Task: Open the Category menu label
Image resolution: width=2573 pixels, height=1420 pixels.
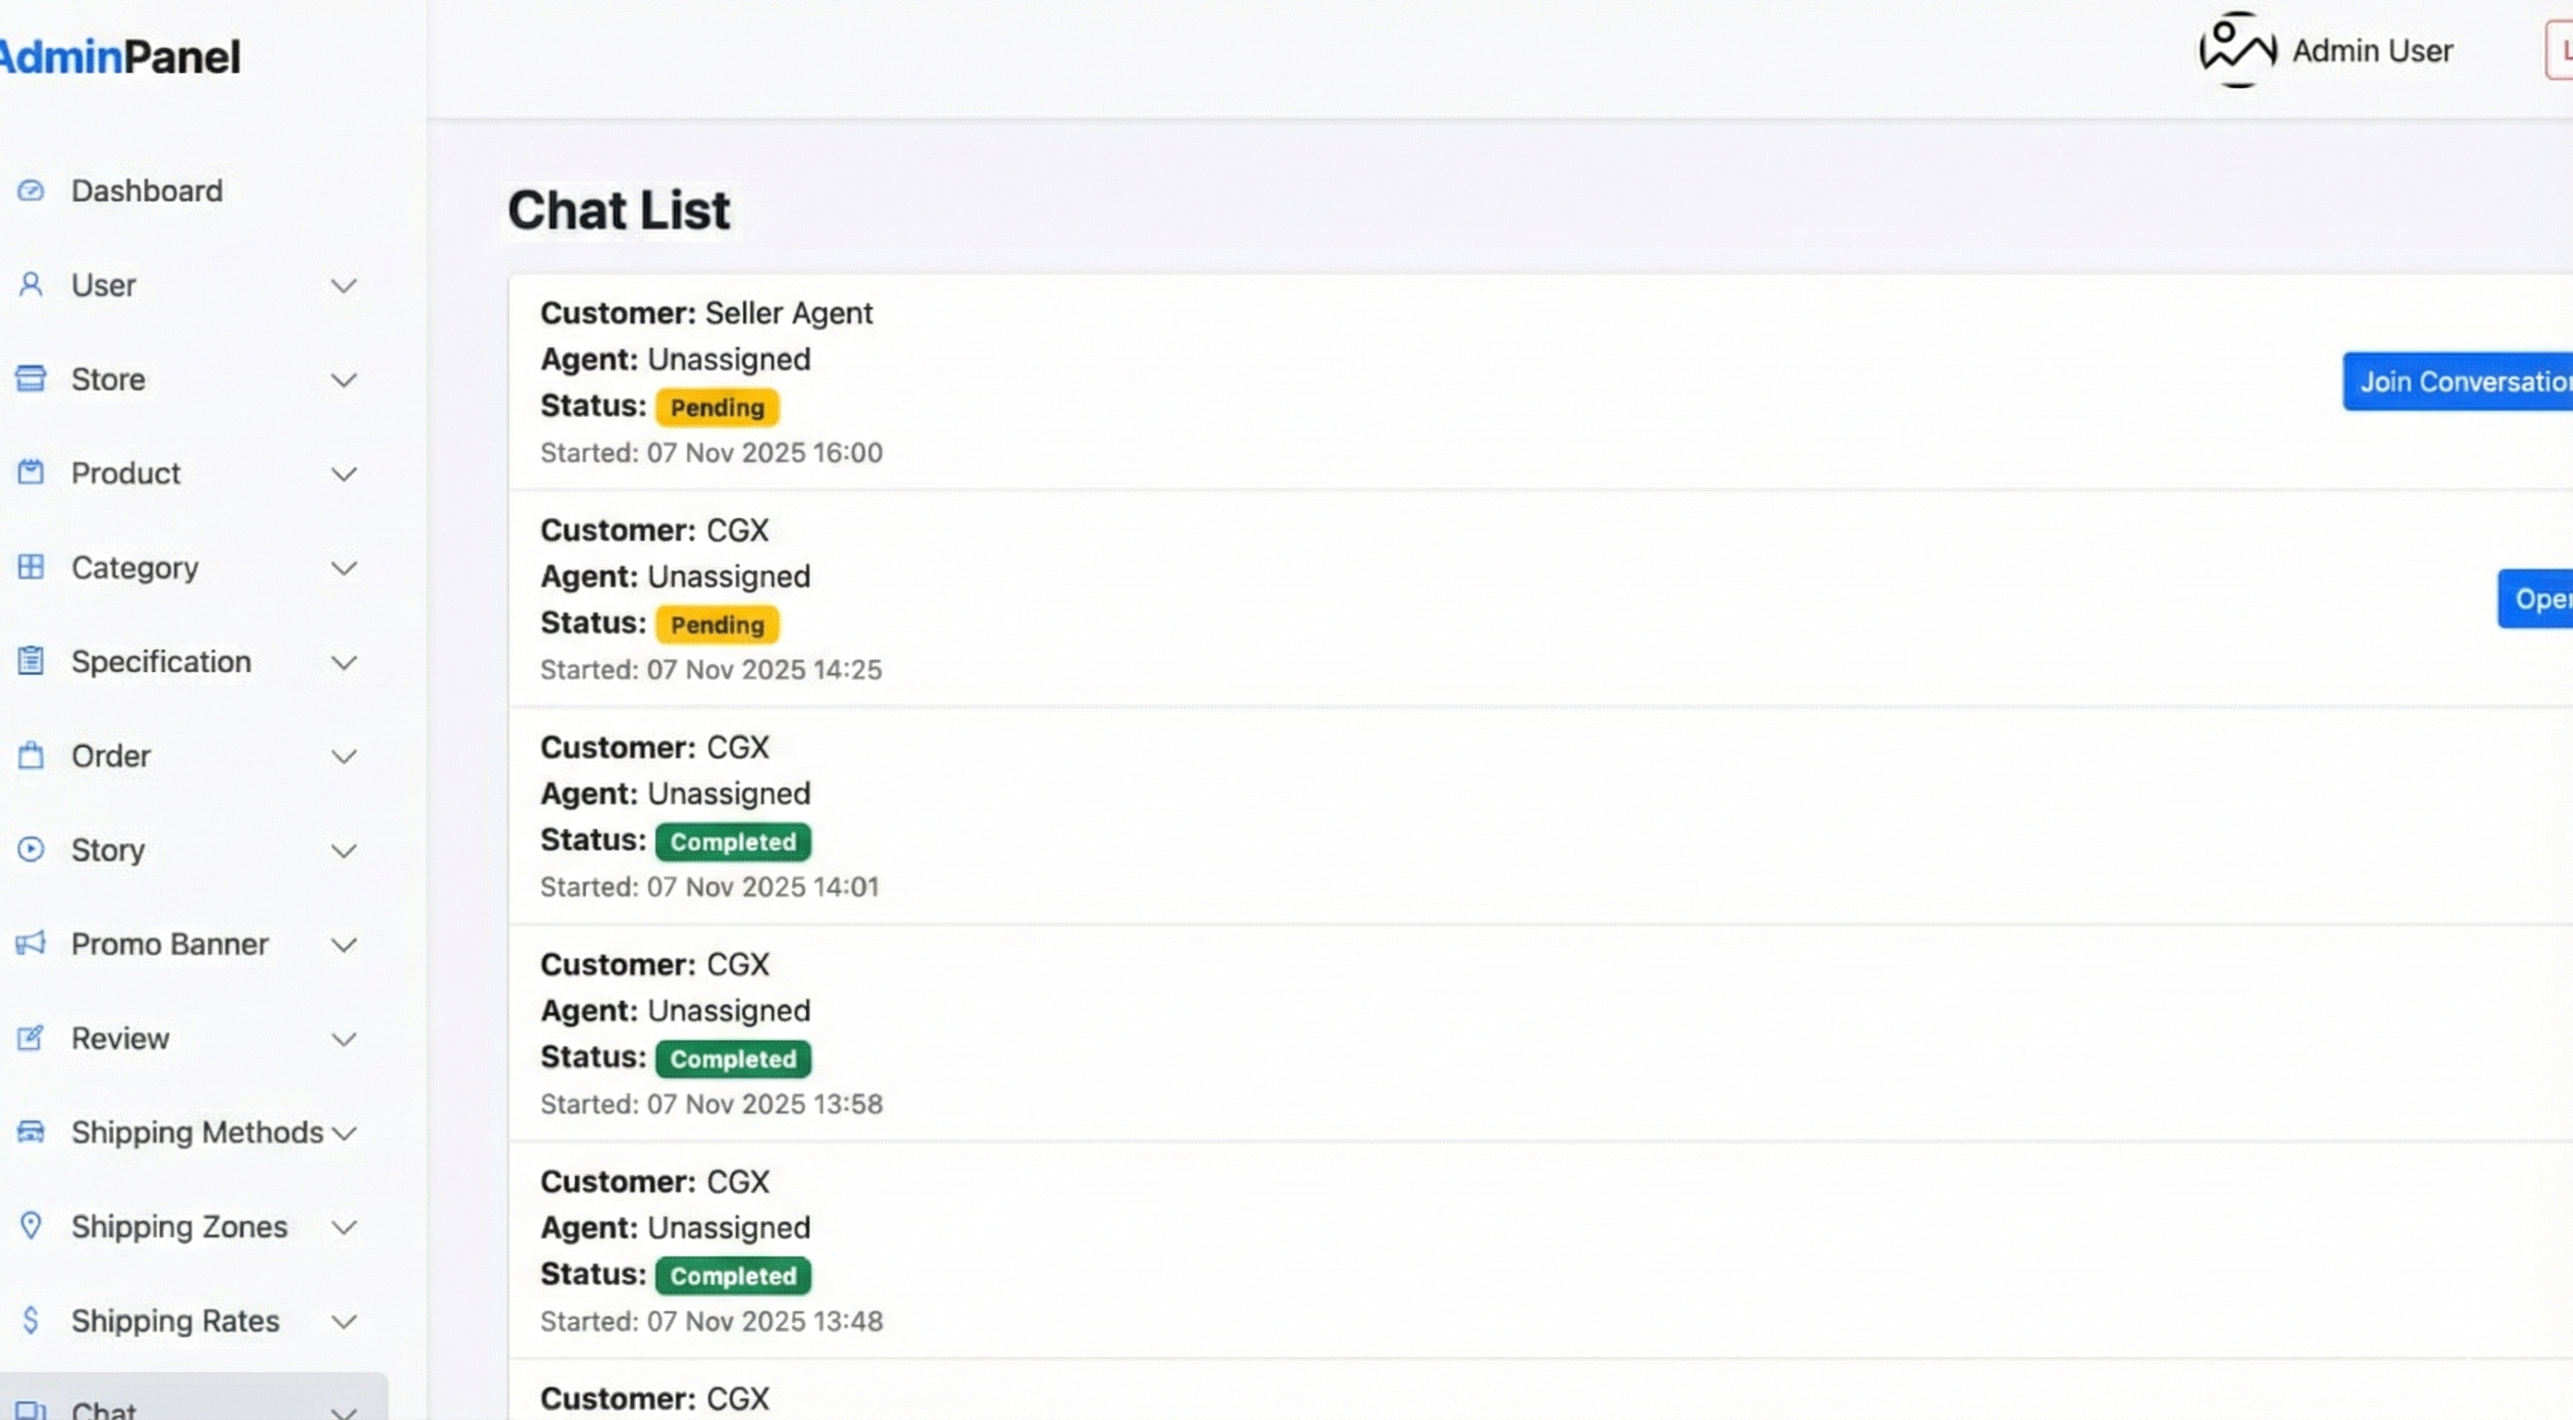Action: 135,567
